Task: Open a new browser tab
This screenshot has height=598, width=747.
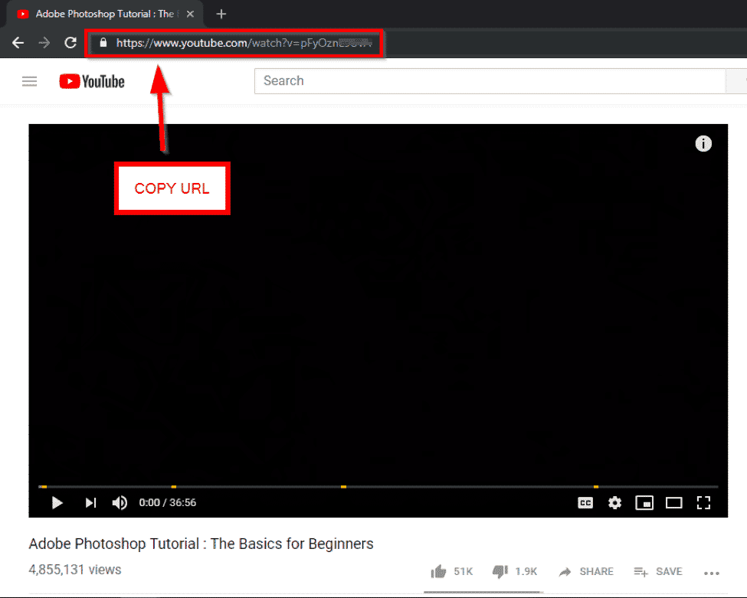Action: [x=221, y=13]
